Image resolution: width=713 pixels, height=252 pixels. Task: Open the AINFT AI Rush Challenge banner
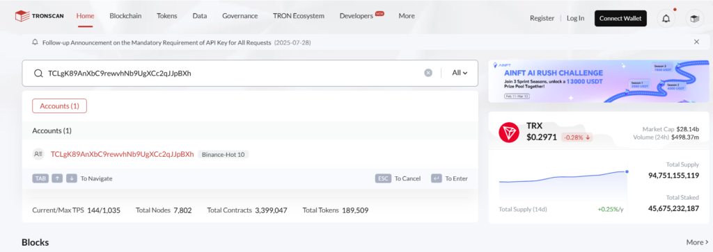[598, 81]
